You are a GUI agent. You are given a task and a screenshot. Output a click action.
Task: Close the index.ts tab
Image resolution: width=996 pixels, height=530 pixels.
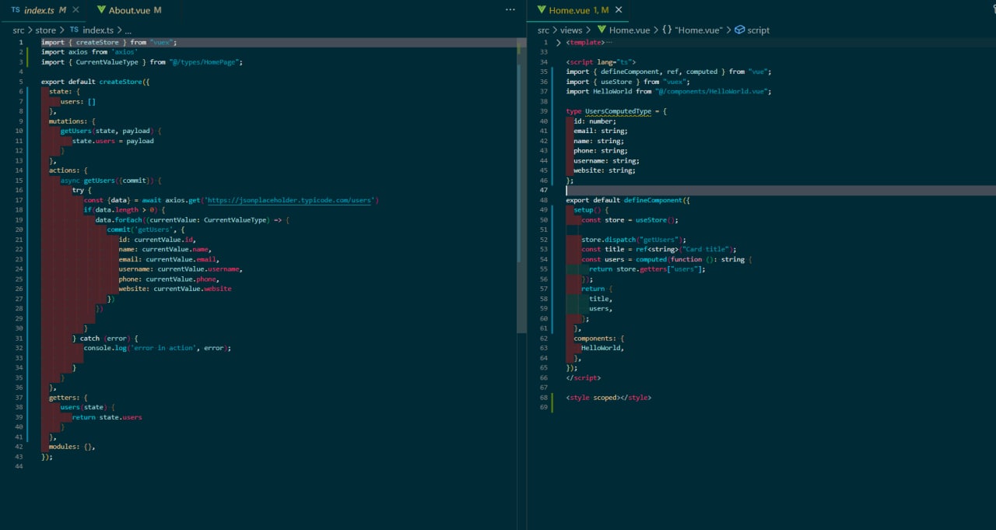[x=76, y=10]
